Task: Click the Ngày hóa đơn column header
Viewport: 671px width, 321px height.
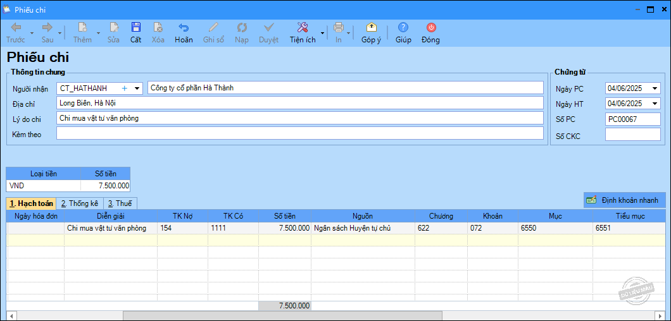Action: click(x=36, y=216)
